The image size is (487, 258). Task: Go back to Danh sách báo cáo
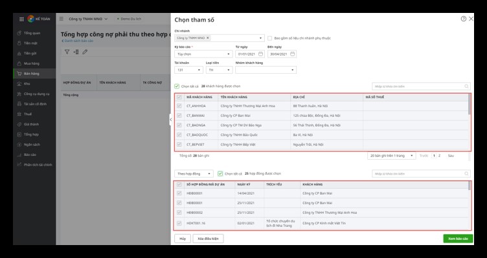(x=77, y=41)
